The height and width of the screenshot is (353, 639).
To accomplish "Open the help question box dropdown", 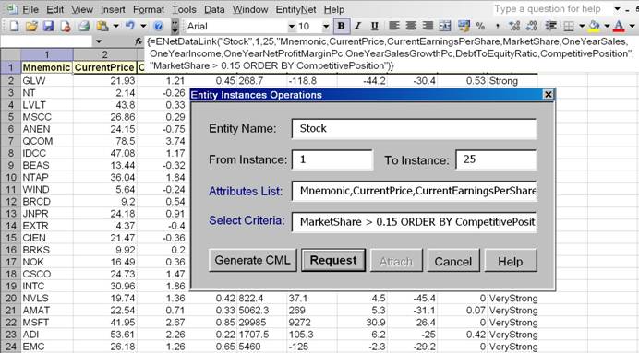I will tap(618, 9).
